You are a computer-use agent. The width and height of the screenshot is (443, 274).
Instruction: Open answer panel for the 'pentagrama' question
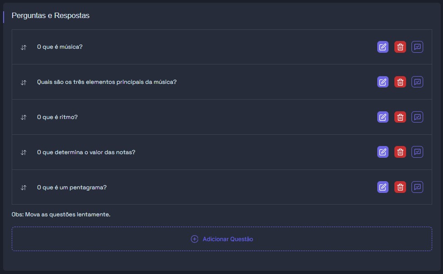pos(417,187)
